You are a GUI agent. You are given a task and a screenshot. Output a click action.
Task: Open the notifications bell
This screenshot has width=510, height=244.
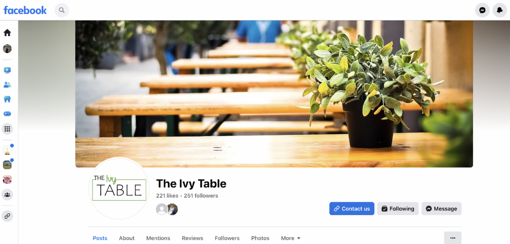[500, 10]
